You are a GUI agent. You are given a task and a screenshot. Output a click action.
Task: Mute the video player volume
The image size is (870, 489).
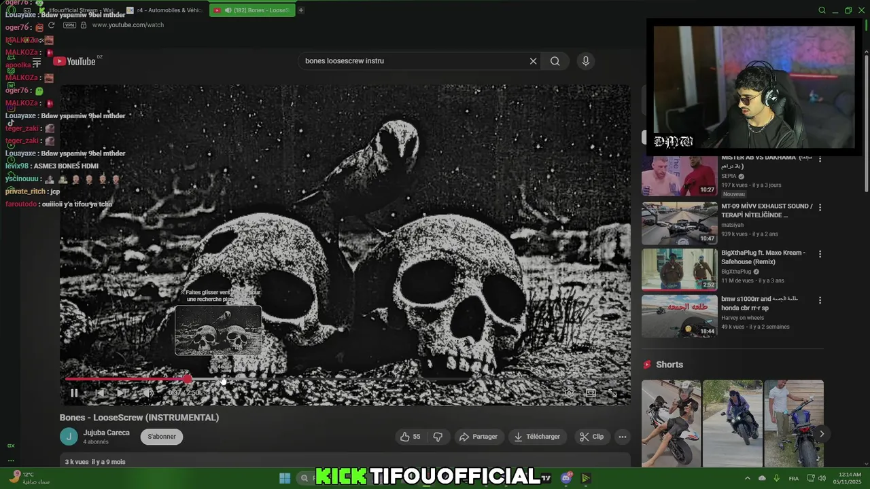tap(147, 393)
